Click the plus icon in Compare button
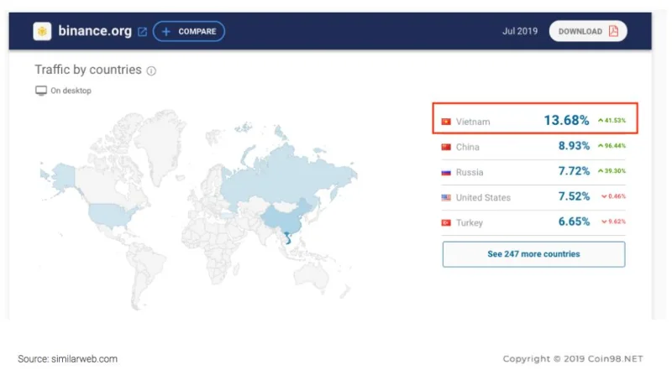This screenshot has width=672, height=370. [x=166, y=32]
